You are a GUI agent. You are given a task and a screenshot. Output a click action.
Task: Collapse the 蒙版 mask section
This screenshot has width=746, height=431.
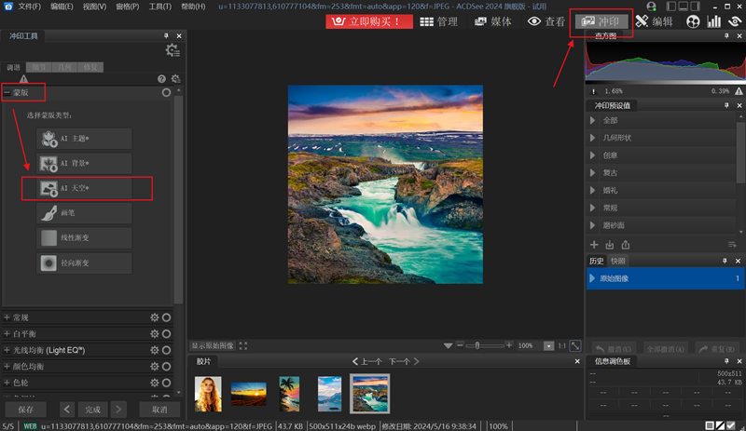(7, 93)
